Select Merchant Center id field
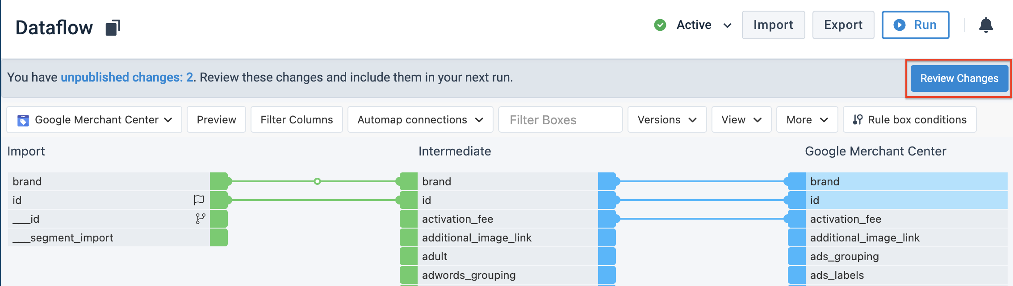 tap(907, 200)
